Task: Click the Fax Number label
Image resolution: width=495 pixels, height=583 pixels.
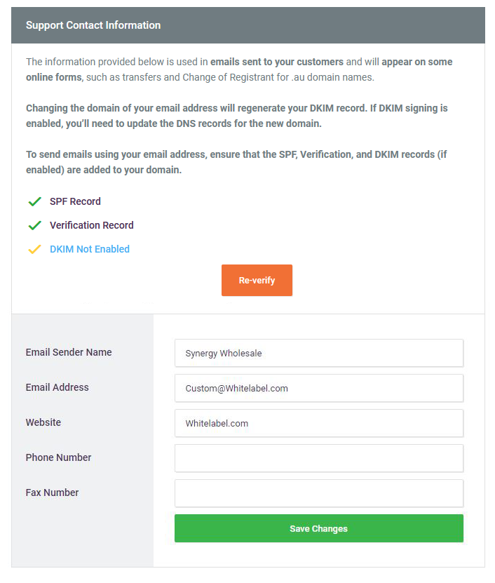Action: pyautogui.click(x=53, y=492)
